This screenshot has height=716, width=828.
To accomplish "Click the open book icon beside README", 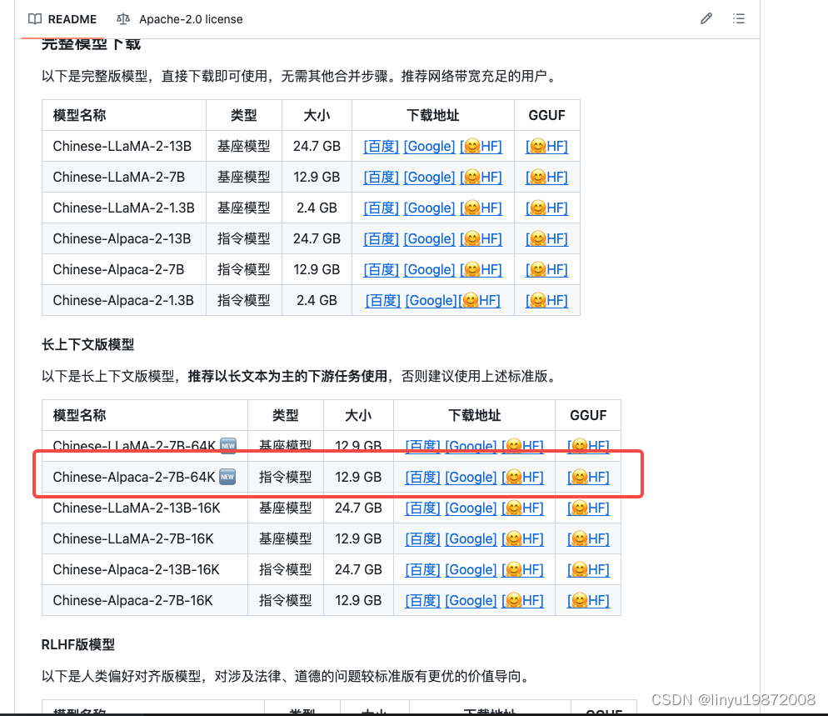I will coord(33,18).
